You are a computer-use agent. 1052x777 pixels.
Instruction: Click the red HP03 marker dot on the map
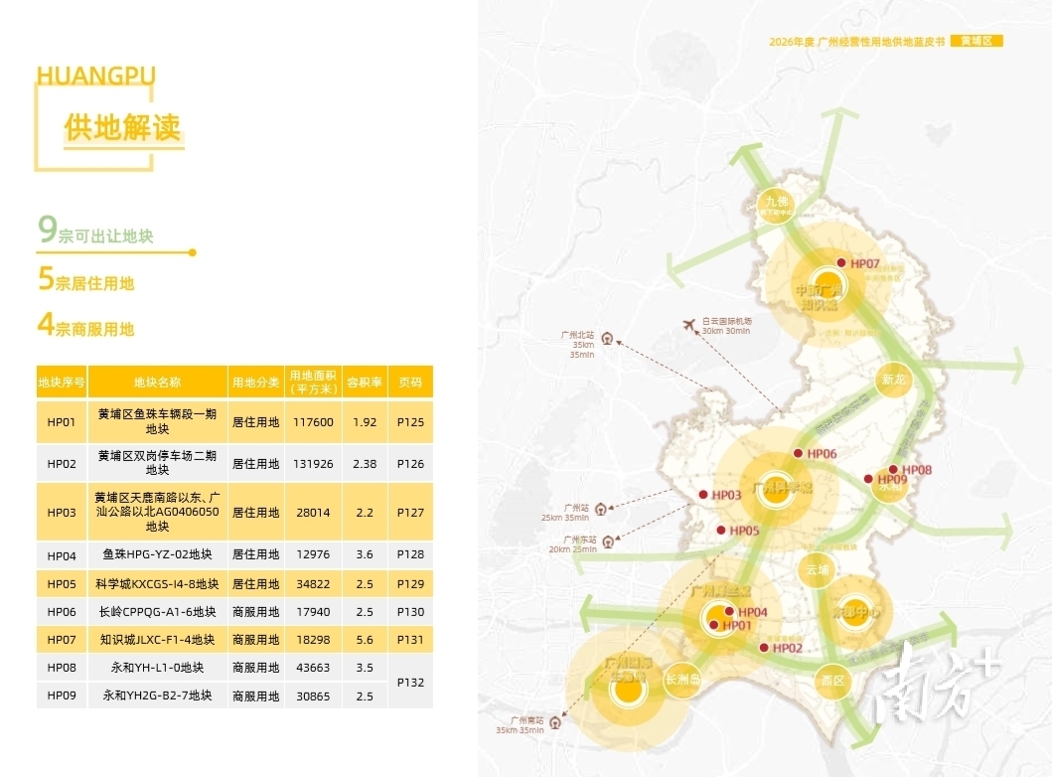tap(703, 495)
